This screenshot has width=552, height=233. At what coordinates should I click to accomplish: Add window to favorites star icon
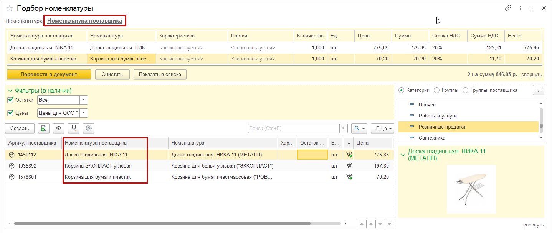(10, 8)
